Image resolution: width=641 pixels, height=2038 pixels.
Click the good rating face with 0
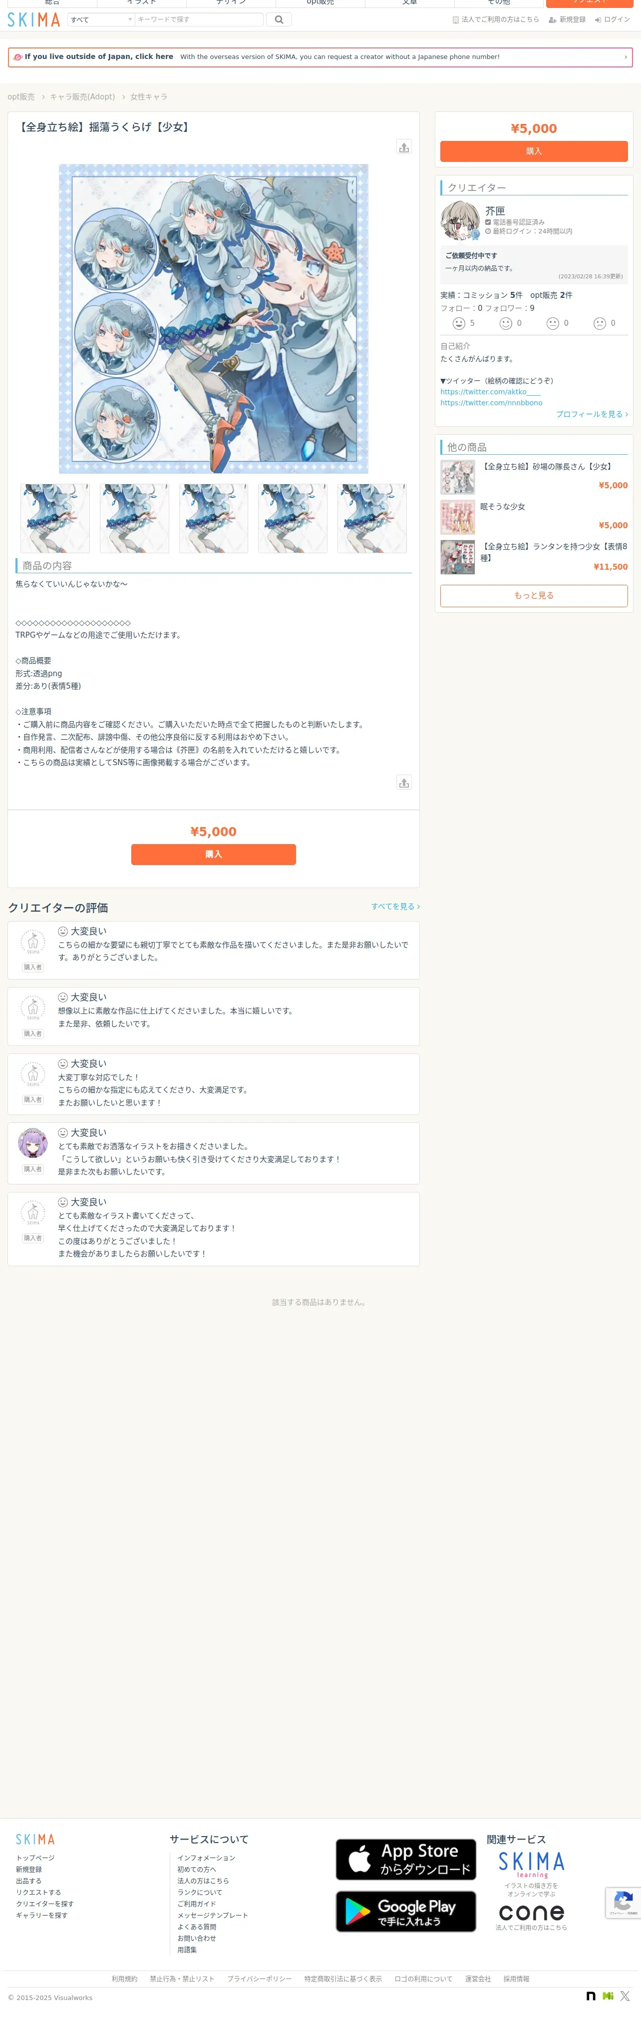click(x=506, y=323)
